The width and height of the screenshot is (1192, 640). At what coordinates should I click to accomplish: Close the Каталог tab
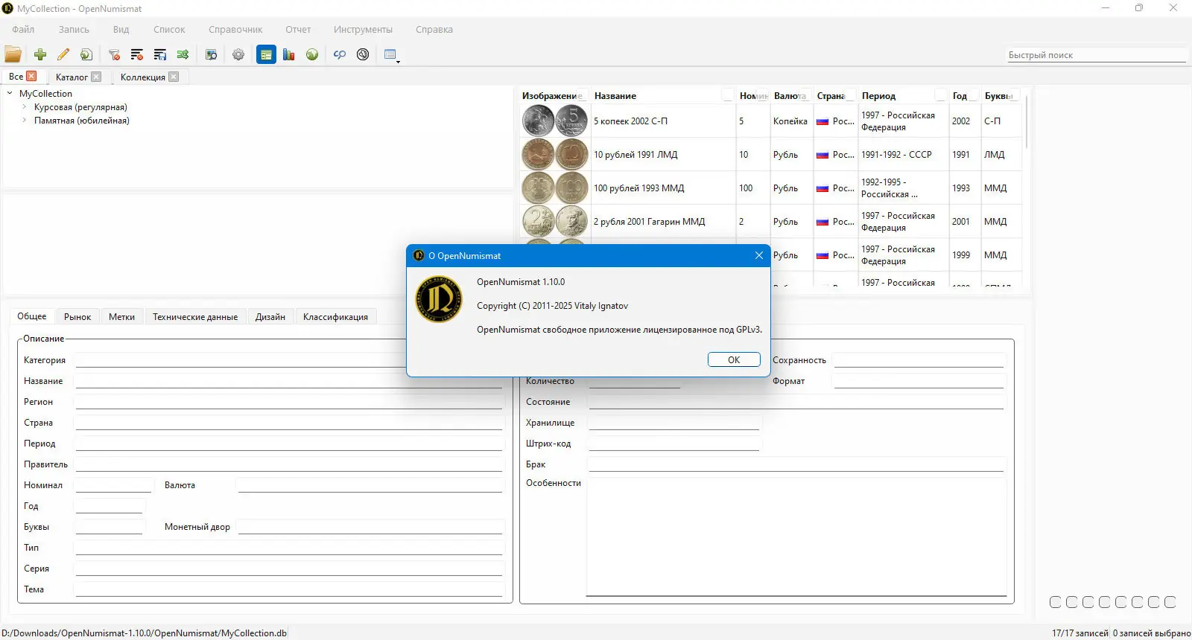point(96,77)
